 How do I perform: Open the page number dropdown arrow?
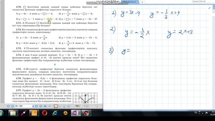33,106
